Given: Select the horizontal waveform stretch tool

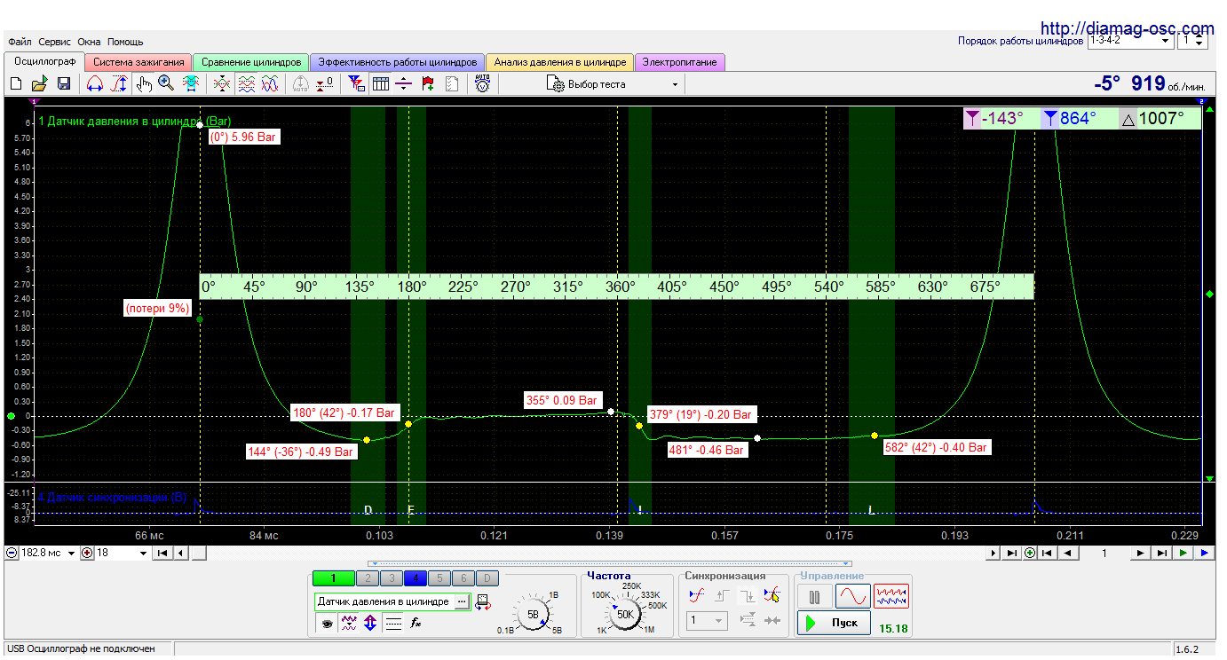Looking at the screenshot, I should [190, 84].
